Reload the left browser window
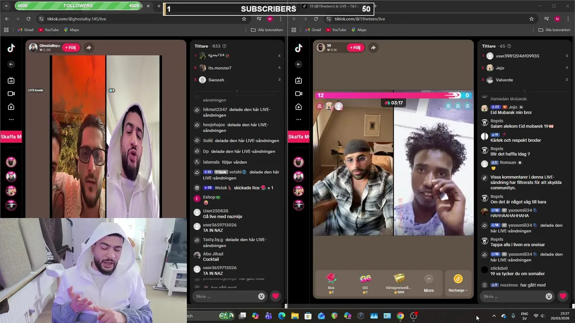This screenshot has width=575, height=323. 28,19
